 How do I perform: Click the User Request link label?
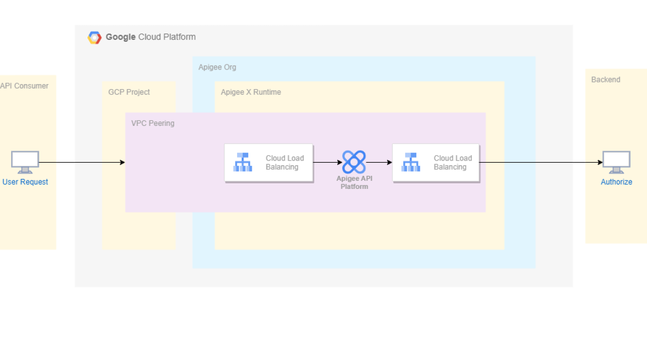pos(25,182)
